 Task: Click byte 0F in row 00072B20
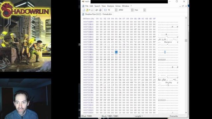pos(135,29)
